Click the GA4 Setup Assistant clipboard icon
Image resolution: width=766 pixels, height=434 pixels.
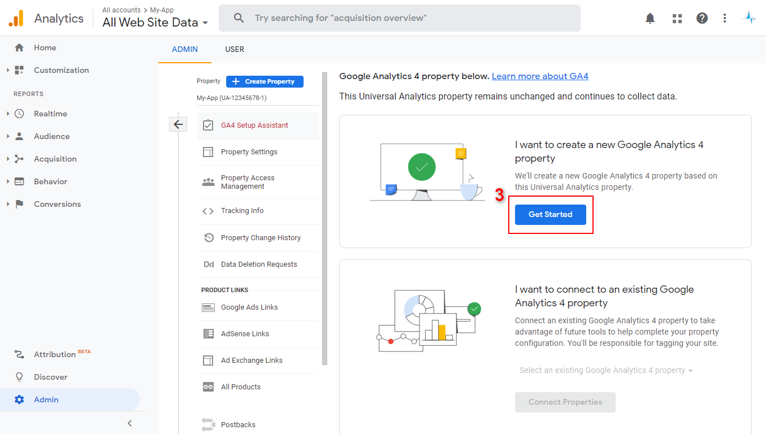click(208, 125)
